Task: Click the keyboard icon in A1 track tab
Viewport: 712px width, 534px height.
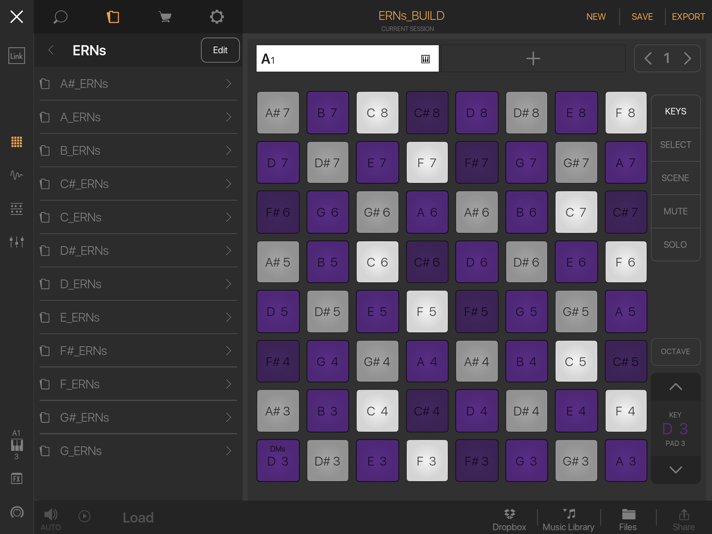Action: click(426, 59)
